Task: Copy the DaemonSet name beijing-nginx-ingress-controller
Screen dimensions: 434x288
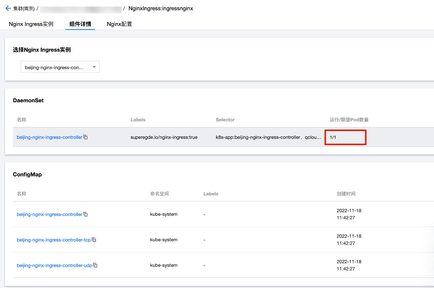Action: tap(86, 137)
